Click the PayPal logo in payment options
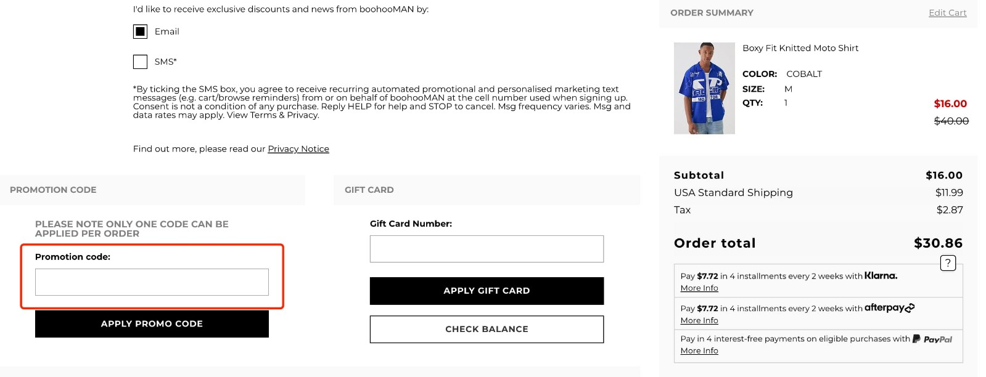 coord(934,339)
